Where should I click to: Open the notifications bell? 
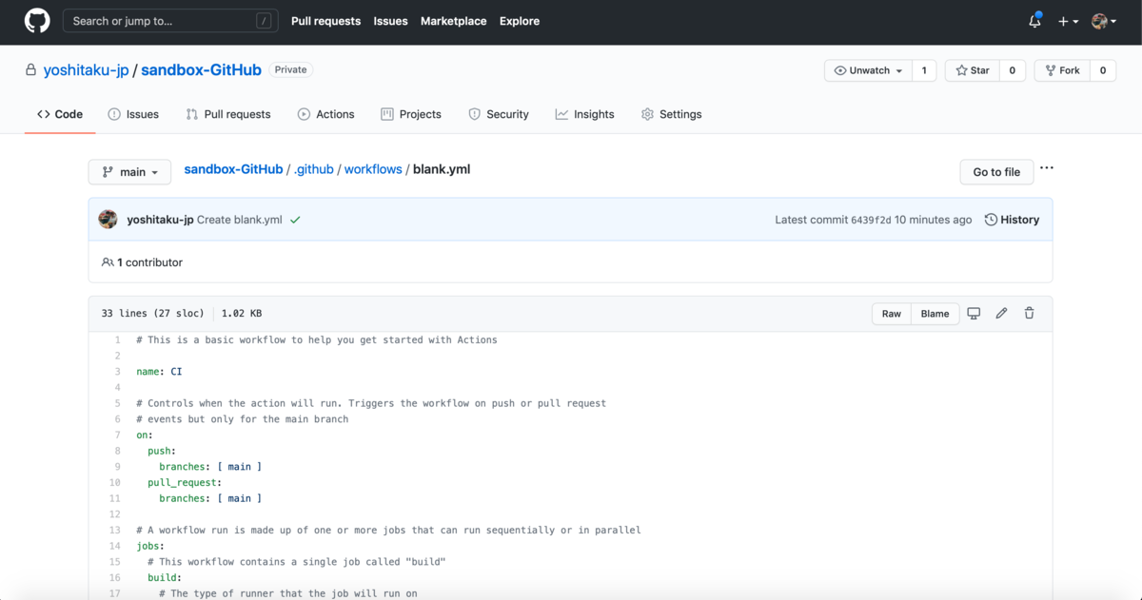tap(1034, 21)
